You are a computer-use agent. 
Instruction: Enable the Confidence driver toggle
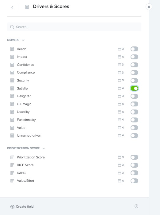pos(134,65)
